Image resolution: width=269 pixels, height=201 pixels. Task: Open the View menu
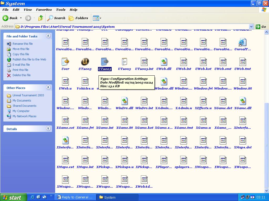tap(28, 10)
